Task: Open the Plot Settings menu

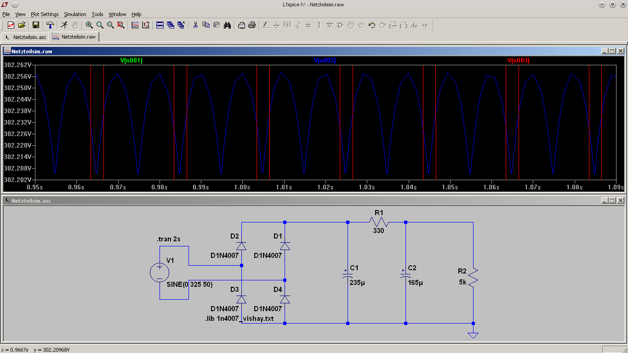Action: pyautogui.click(x=45, y=14)
